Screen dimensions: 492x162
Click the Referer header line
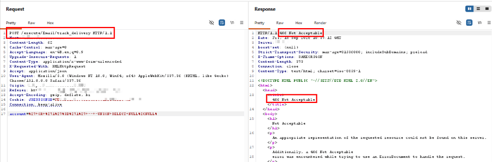click(x=65, y=90)
